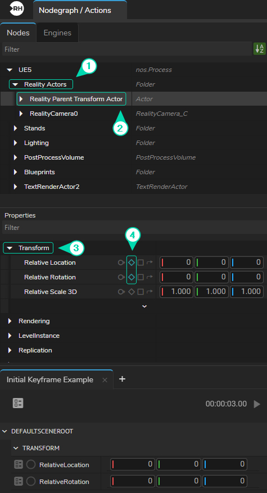The image size is (267, 493).
Task: Click the Properties filter field
Action: (x=133, y=227)
